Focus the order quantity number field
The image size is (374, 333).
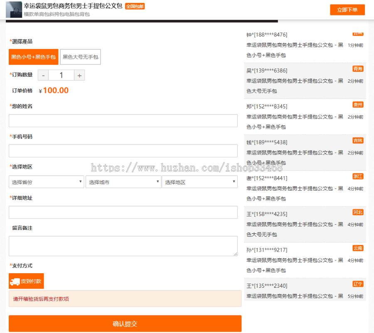(62, 75)
